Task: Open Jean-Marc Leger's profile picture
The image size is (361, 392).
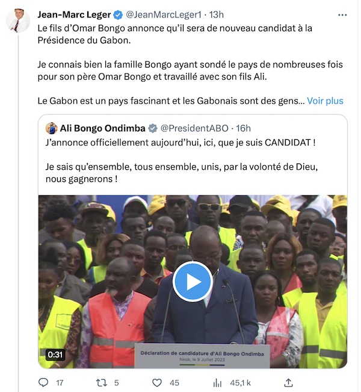Action: 18,21
